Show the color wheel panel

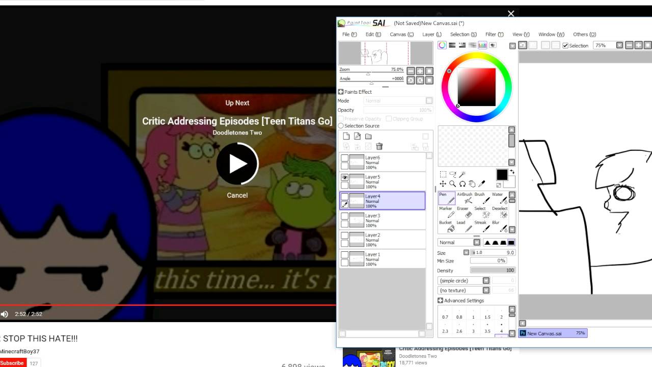click(442, 45)
